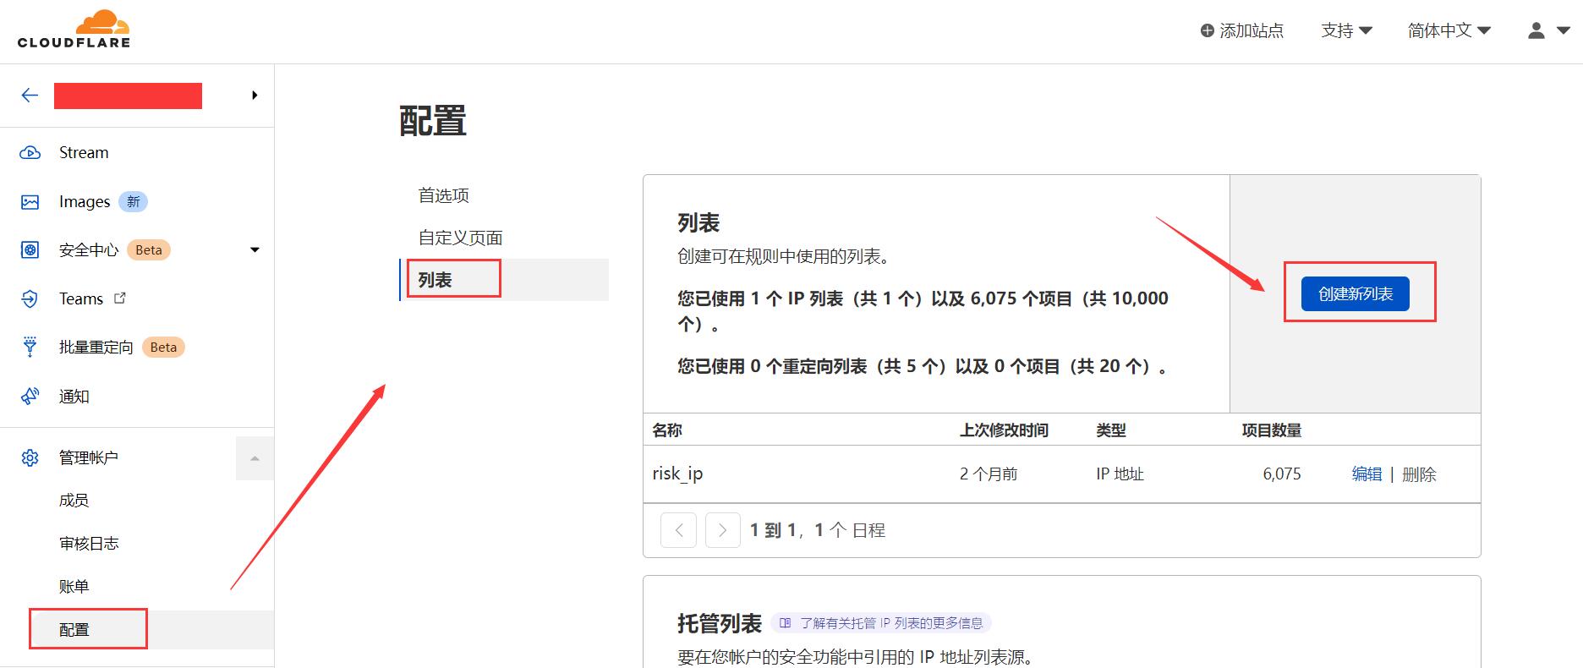Open the Stream cloud icon

pos(30,153)
